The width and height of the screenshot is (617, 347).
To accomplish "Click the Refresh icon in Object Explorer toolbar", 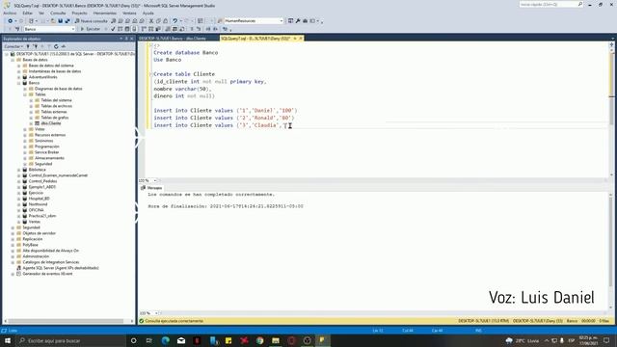I will pyautogui.click(x=56, y=46).
